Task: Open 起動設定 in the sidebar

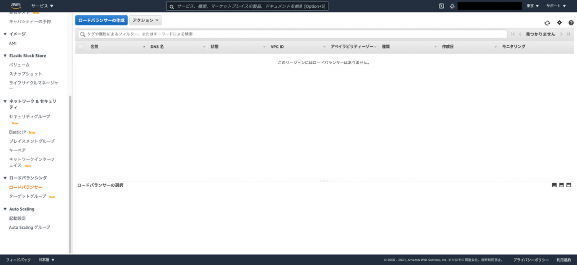Action: point(17,218)
